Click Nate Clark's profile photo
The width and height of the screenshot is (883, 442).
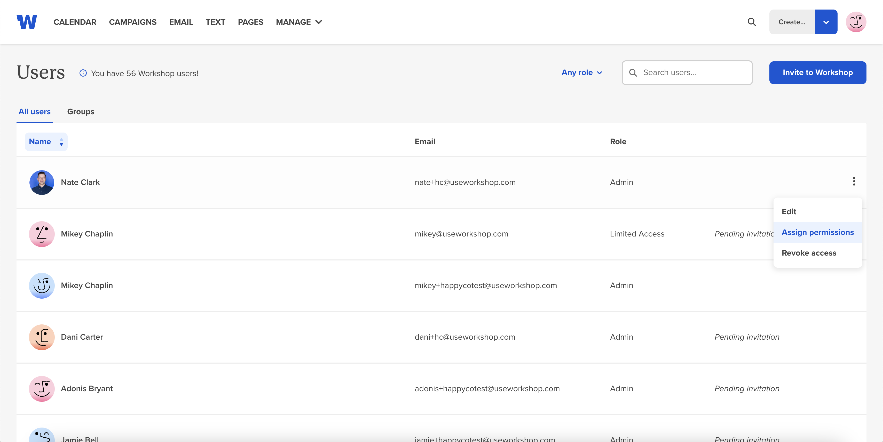tap(42, 183)
